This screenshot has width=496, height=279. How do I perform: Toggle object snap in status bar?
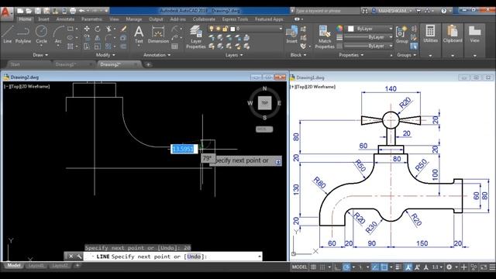coord(384,267)
